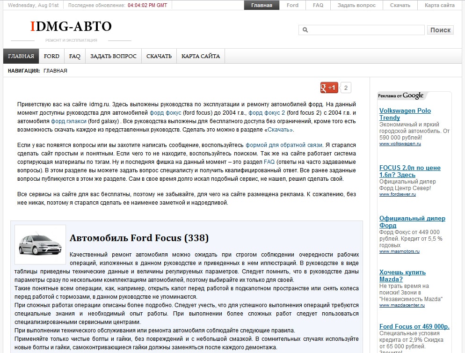The width and height of the screenshot is (465, 353).
Task: Click the Google +1 button
Action: point(329,88)
